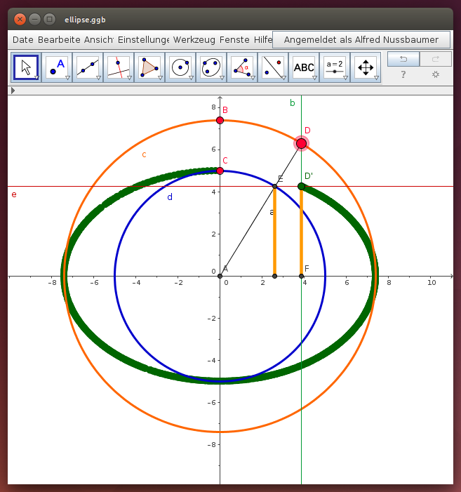Click the Undo arrow button
This screenshot has height=492, width=461.
(x=403, y=59)
